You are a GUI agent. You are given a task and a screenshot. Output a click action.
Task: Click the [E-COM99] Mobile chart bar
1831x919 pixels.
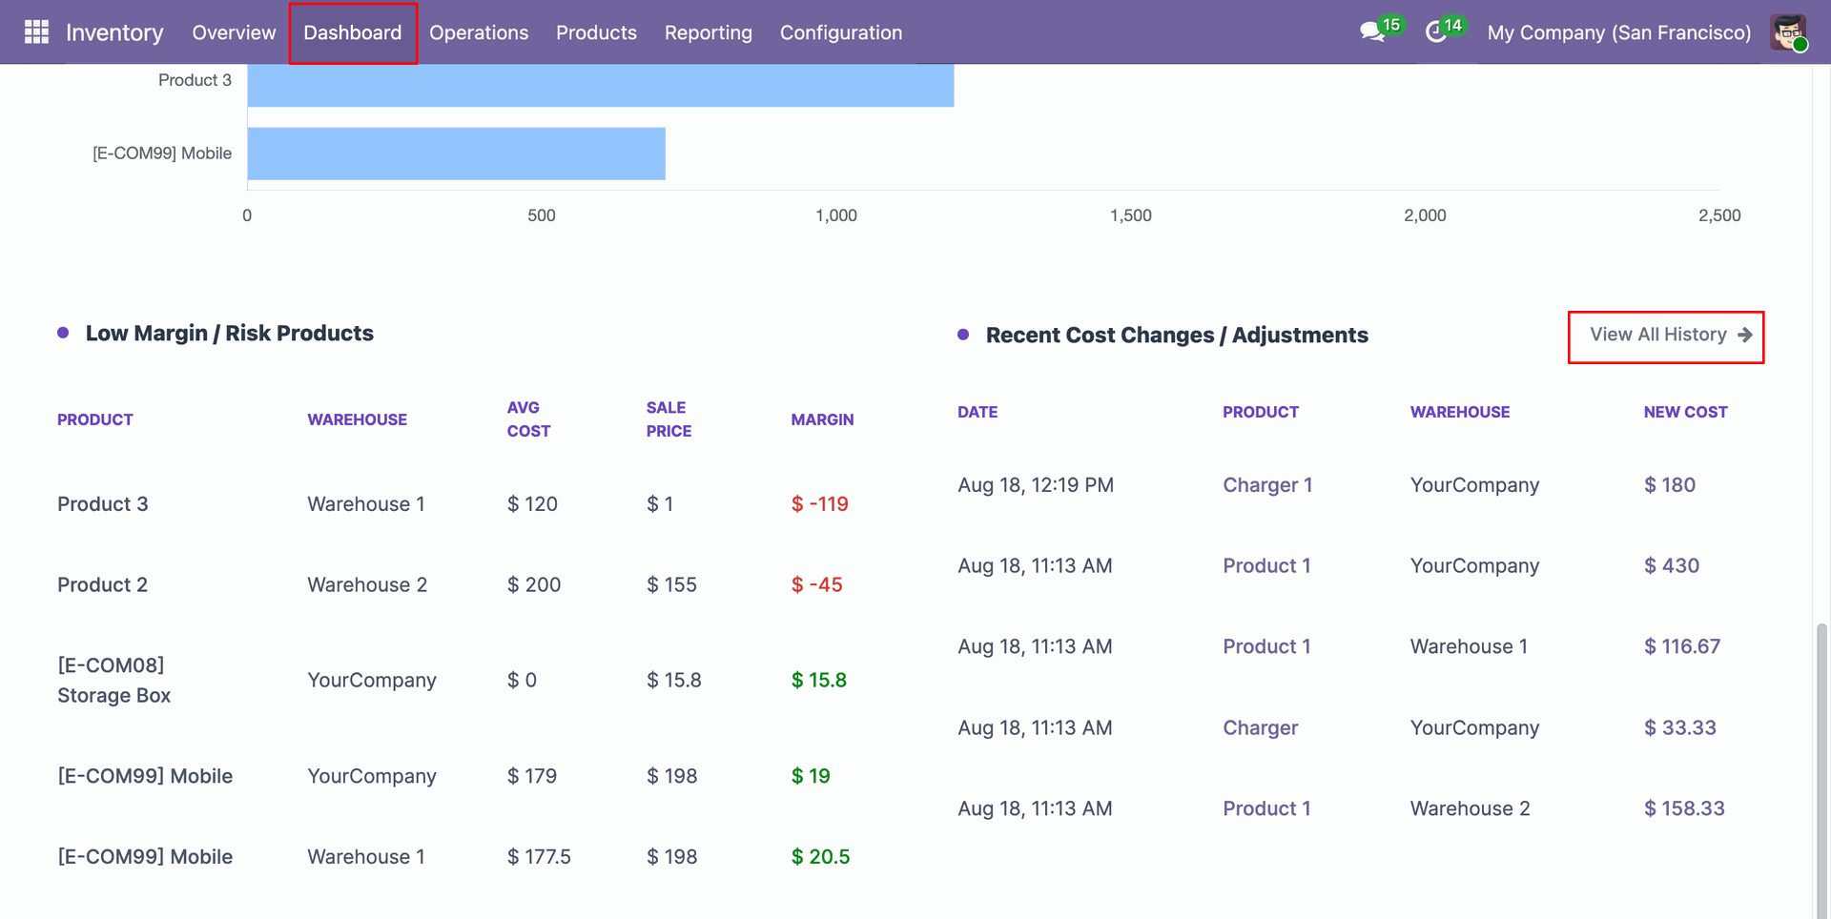[x=456, y=153]
